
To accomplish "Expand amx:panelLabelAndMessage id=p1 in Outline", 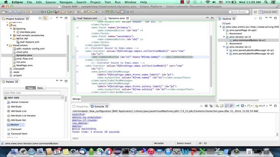I will click(x=227, y=50).
